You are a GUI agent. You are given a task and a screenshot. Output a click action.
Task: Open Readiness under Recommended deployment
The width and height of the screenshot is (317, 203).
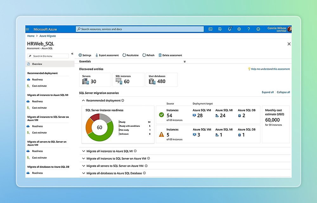(37, 79)
